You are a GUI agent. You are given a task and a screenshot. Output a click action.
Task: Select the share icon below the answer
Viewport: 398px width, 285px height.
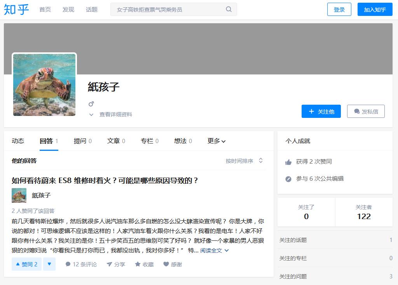coord(108,264)
